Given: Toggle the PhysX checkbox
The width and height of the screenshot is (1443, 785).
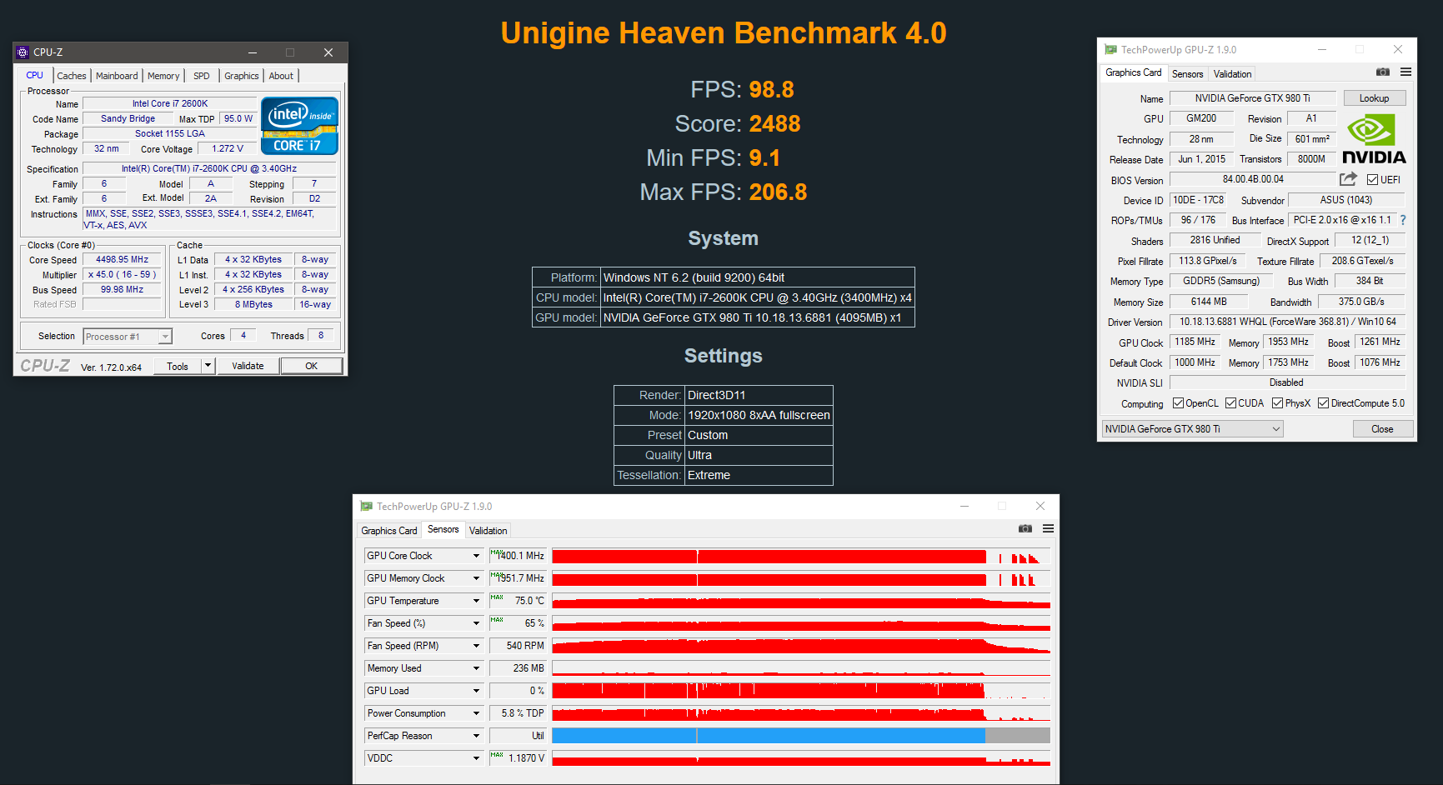Looking at the screenshot, I should click(1277, 403).
